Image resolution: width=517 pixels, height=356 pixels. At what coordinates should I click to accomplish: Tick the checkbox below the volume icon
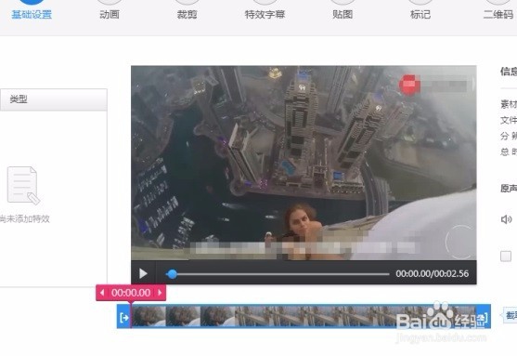(x=506, y=257)
